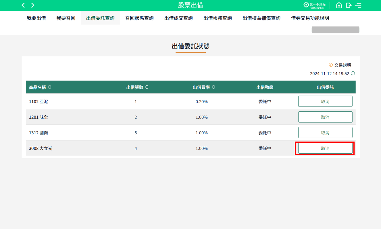Open 借券交易功能說明 tab
This screenshot has width=381, height=229.
pyautogui.click(x=310, y=18)
